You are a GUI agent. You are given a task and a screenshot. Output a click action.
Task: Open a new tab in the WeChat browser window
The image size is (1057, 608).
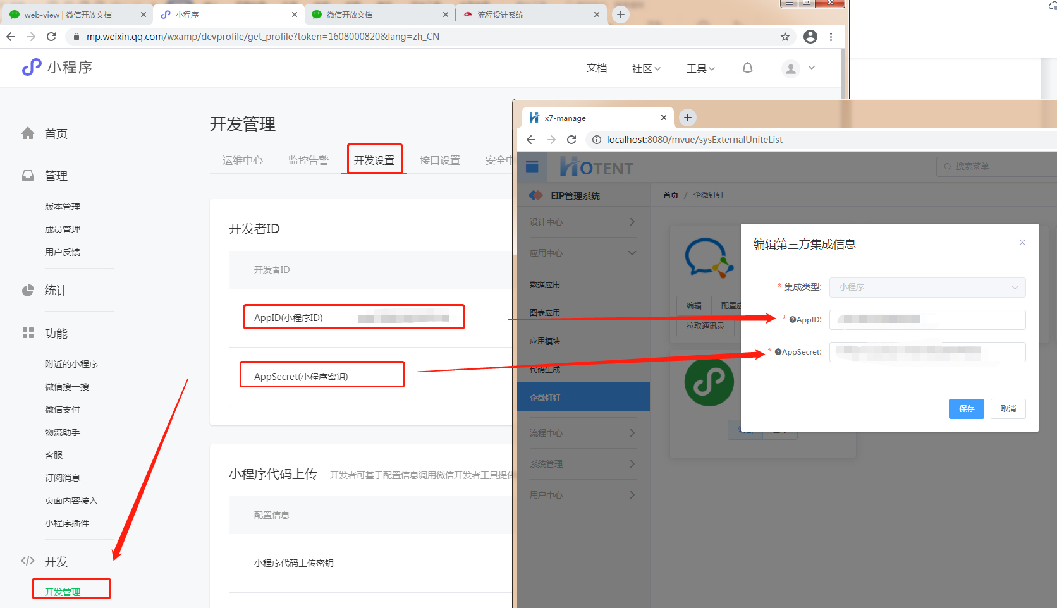point(621,15)
